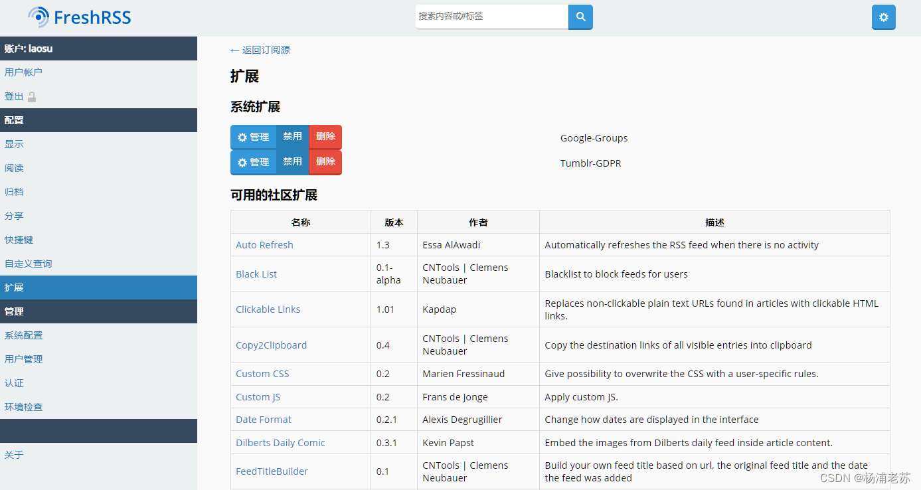Disable the Tumblr-GDPR extension via 禁用

[292, 161]
